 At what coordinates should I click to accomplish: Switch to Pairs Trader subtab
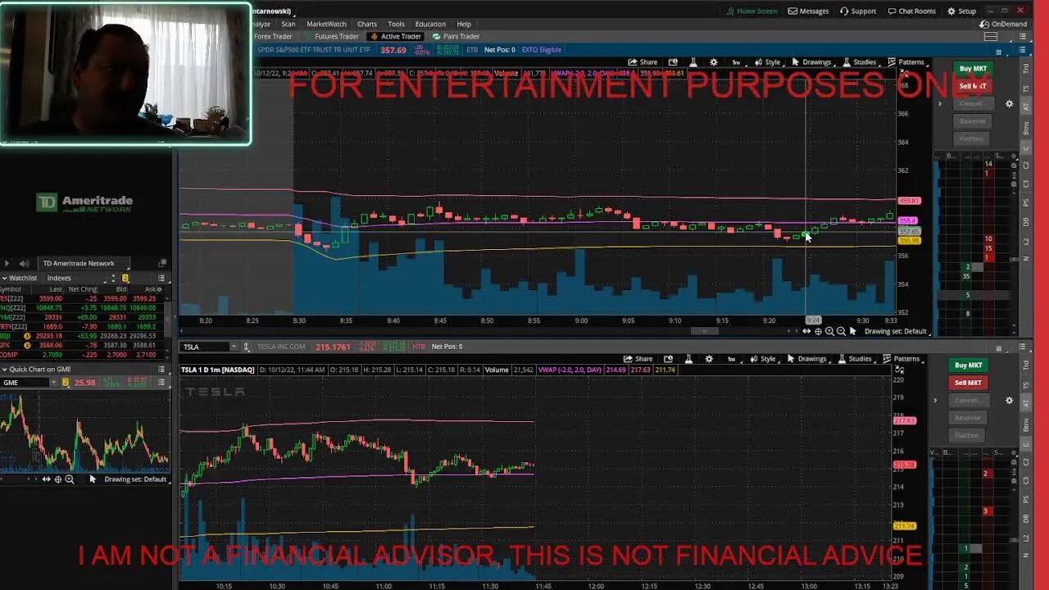click(x=456, y=36)
